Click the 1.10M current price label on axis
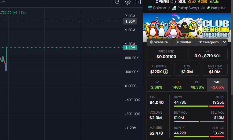This screenshot has width=233, height=140. pyautogui.click(x=130, y=48)
